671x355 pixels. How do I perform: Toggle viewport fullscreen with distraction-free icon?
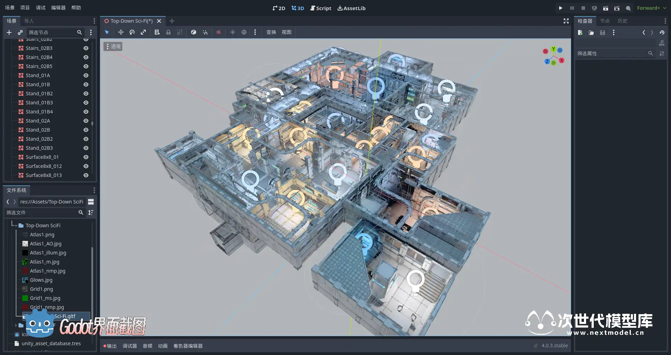[566, 21]
